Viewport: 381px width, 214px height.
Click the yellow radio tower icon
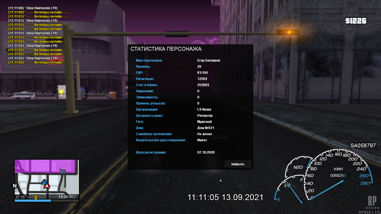[x=36, y=197]
